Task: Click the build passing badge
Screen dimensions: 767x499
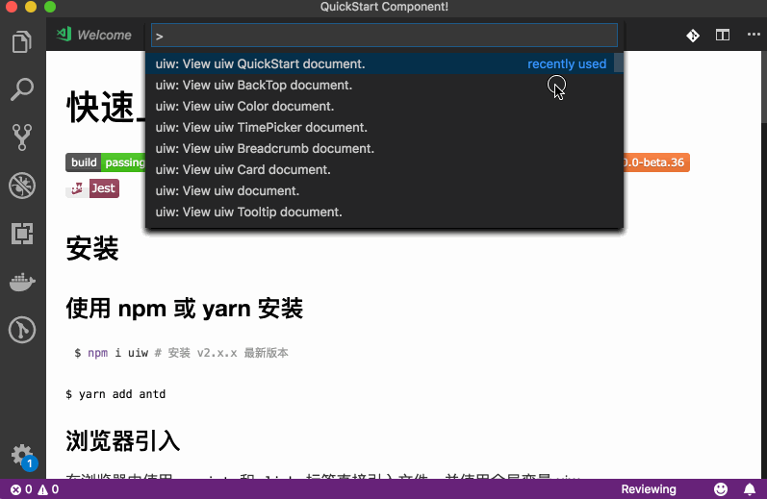Action: click(106, 162)
